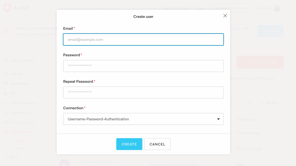The height and width of the screenshot is (166, 296).
Task: Click the Docs link in header
Action: [x=200, y=8]
